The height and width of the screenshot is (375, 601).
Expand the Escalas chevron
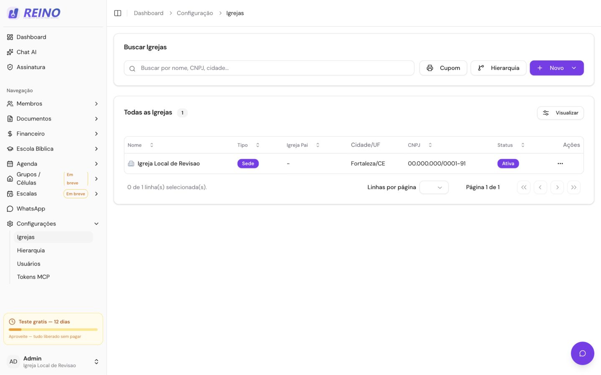pyautogui.click(x=96, y=194)
